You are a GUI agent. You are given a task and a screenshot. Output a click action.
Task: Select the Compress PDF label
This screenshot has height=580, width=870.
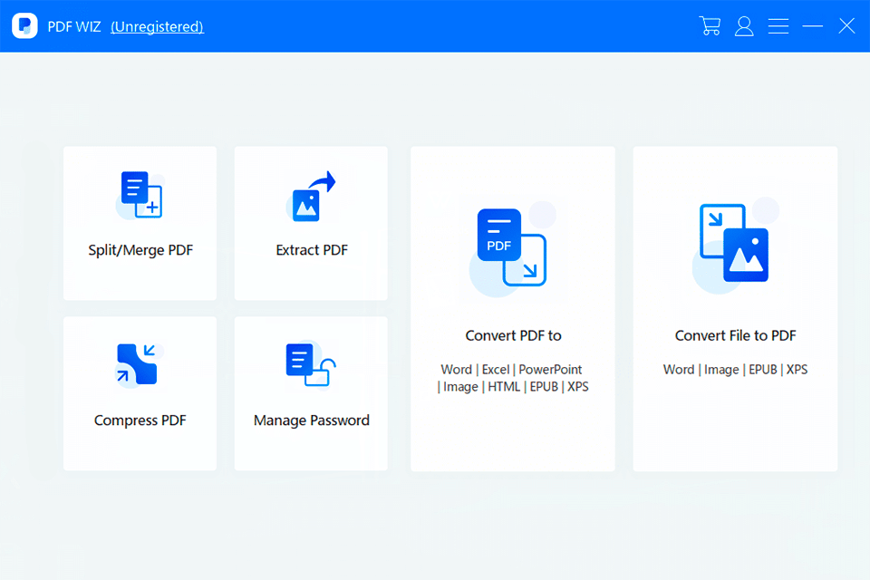(140, 420)
